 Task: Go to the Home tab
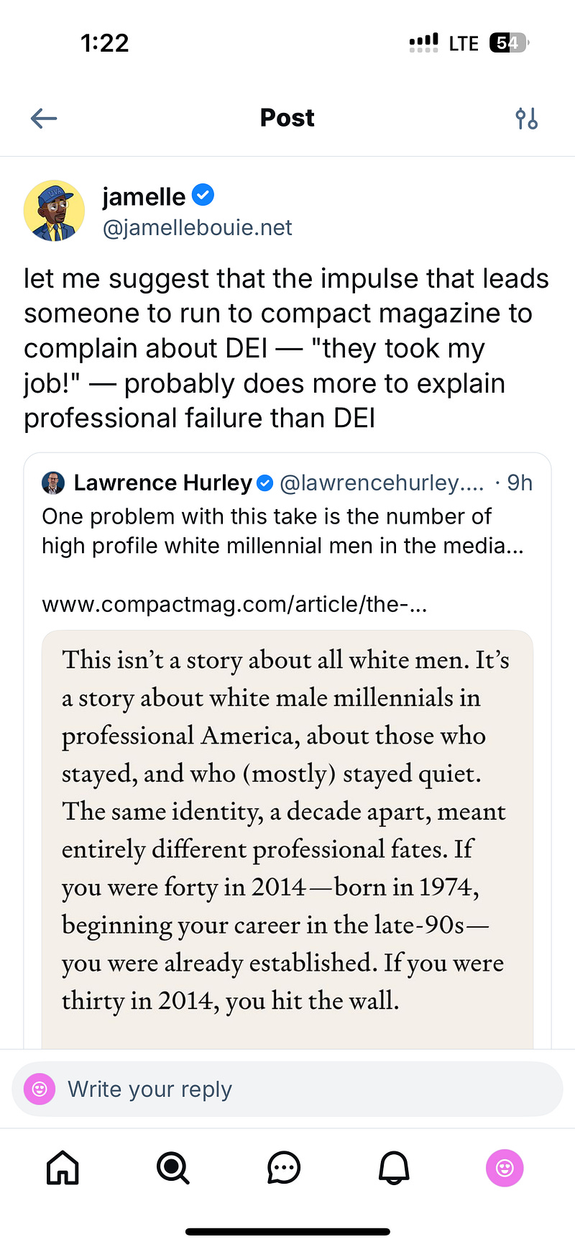tap(63, 1168)
